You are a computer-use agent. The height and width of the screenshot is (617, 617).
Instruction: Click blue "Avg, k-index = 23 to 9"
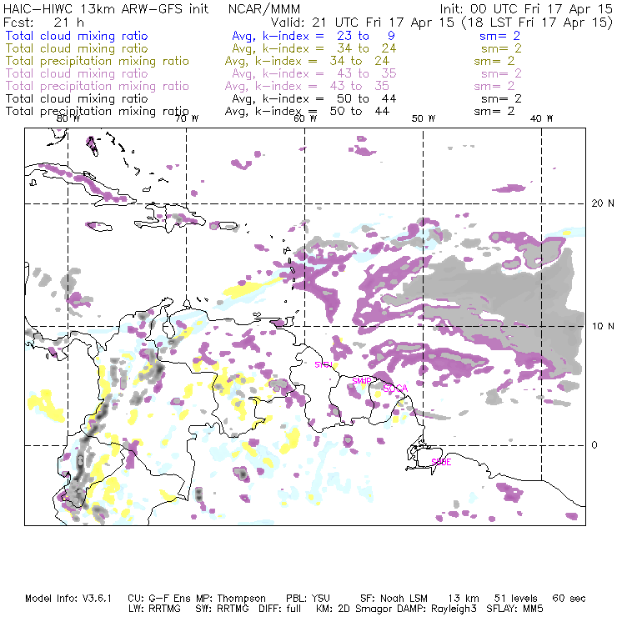(x=314, y=36)
